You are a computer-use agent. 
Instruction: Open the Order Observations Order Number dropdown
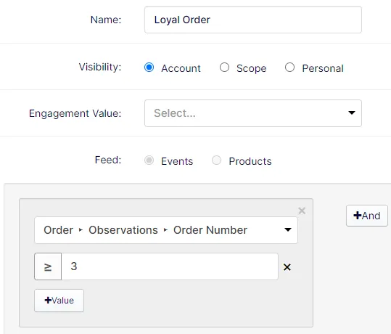166,230
